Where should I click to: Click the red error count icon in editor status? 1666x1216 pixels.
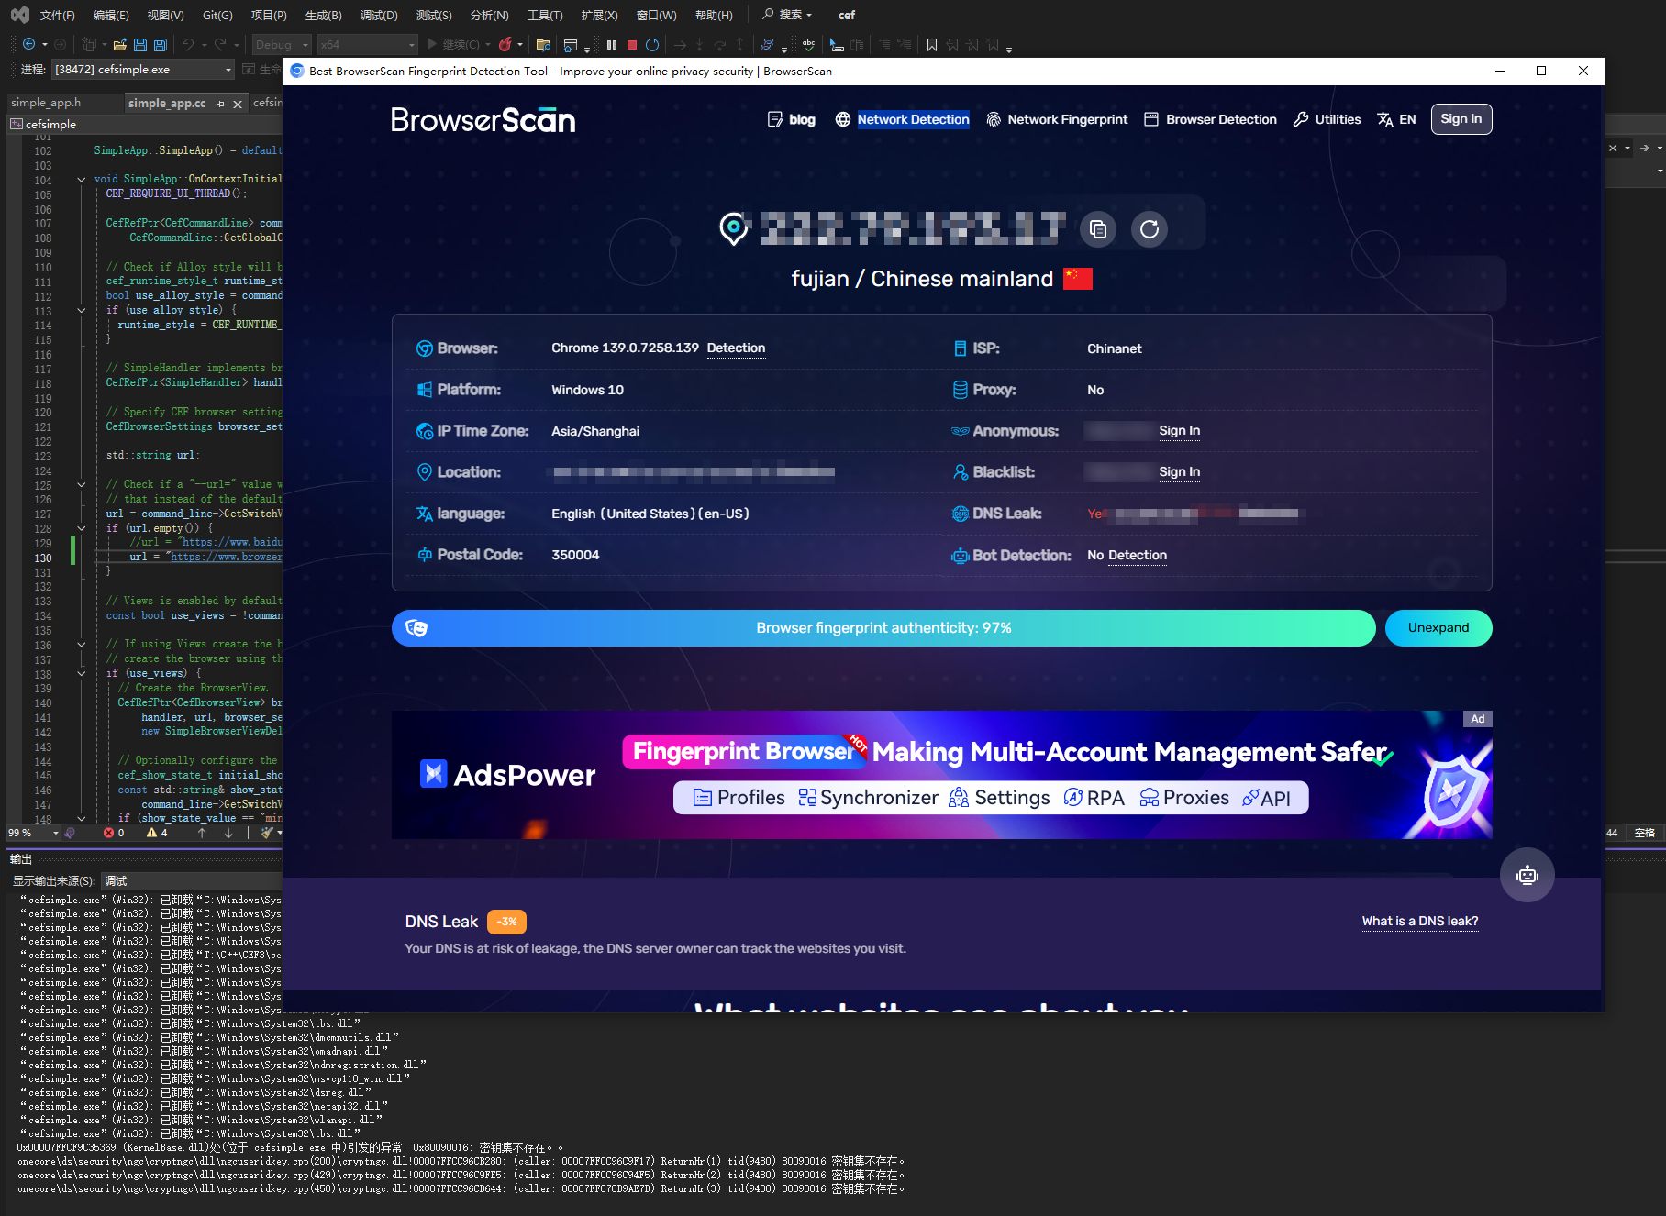click(x=109, y=833)
